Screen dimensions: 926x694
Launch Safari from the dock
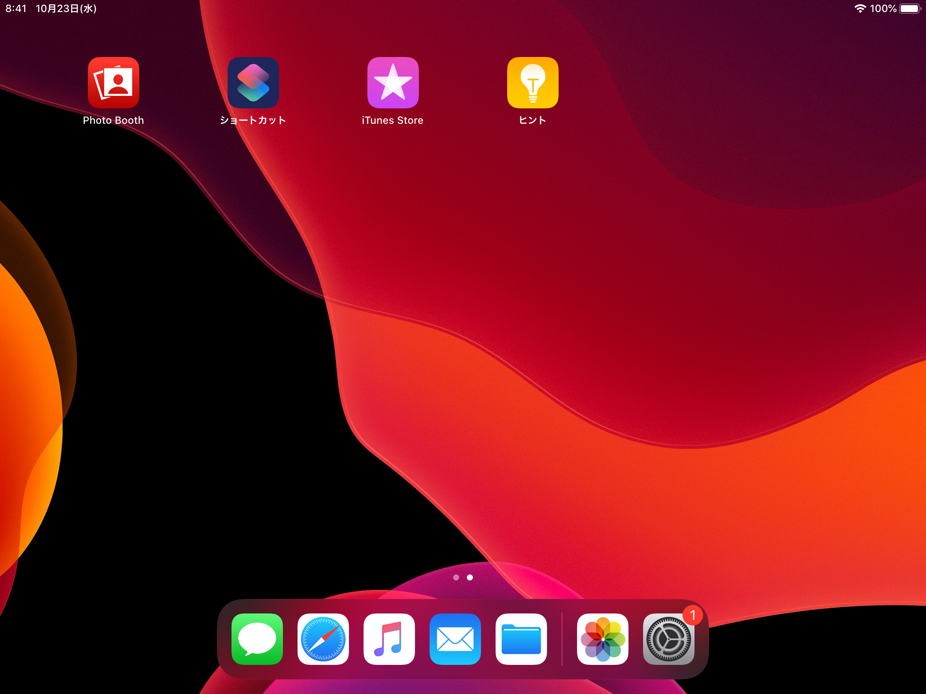coord(323,639)
